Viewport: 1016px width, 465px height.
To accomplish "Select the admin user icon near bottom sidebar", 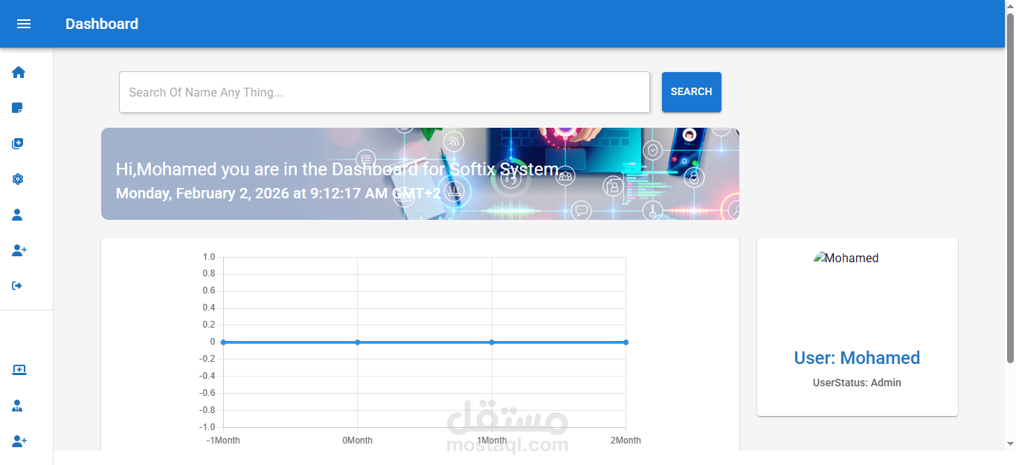I will click(x=18, y=406).
